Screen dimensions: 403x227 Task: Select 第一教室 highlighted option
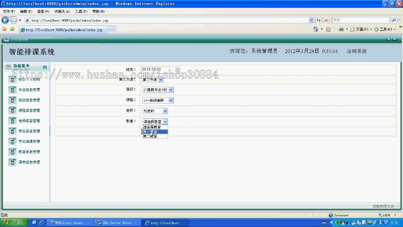point(155,131)
